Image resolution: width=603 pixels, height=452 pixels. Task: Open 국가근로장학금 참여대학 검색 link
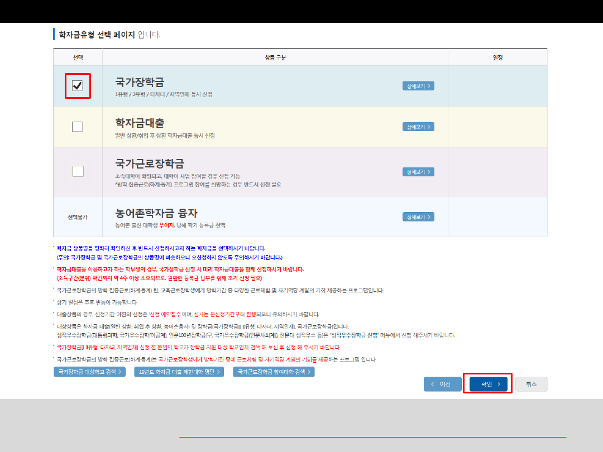tap(274, 372)
